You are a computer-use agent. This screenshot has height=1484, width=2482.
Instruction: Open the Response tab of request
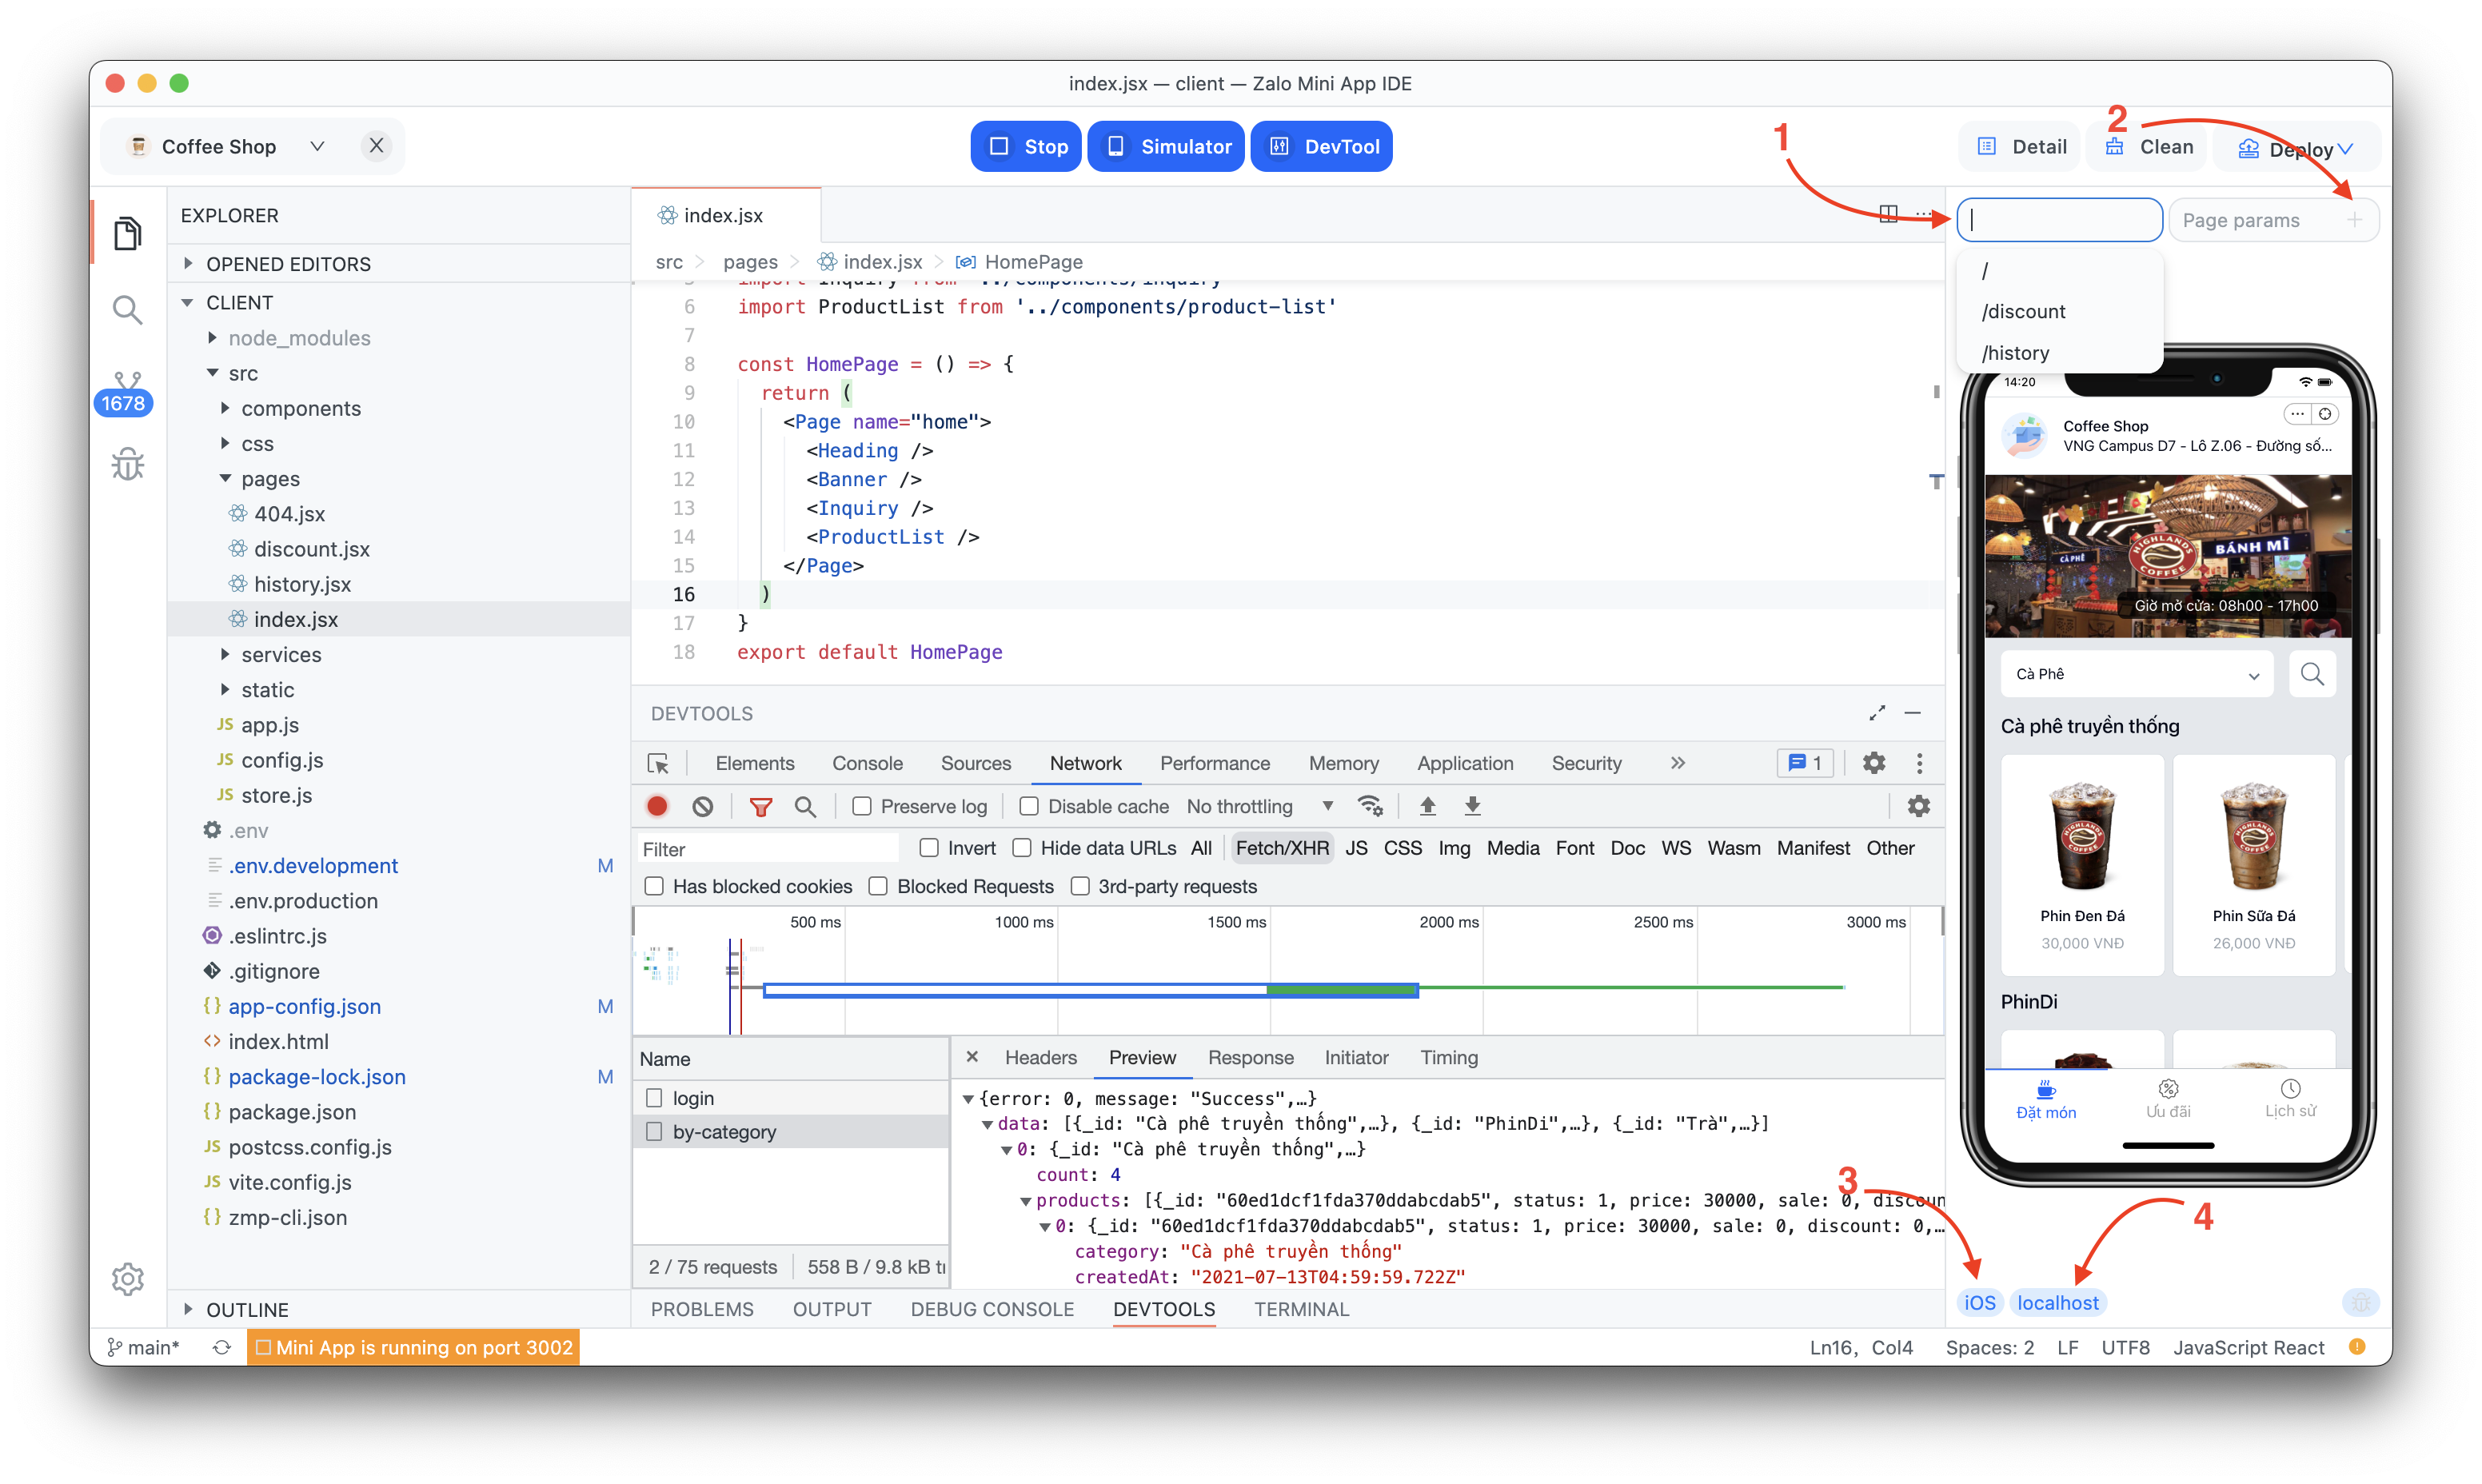point(1250,1057)
